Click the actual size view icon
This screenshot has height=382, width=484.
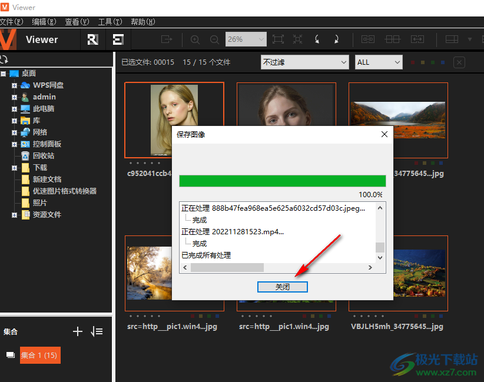point(297,39)
